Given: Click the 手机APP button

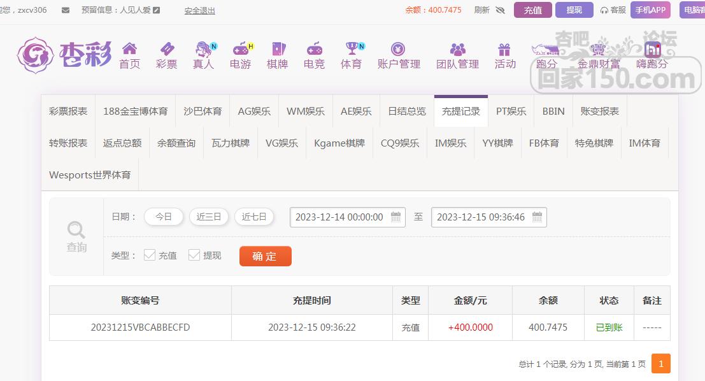Looking at the screenshot, I should [651, 10].
